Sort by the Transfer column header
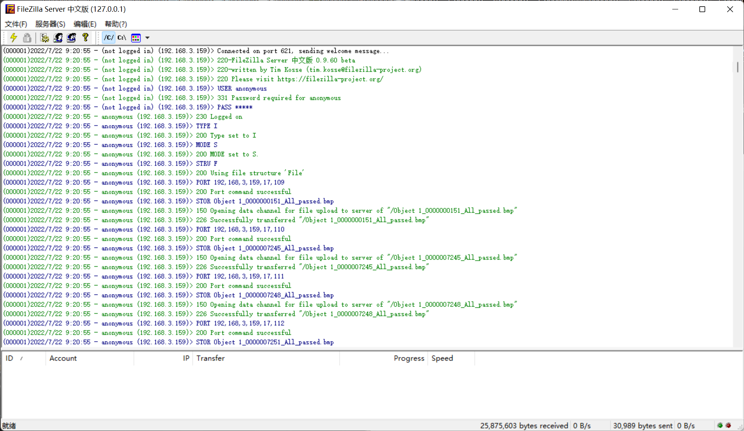 point(266,358)
